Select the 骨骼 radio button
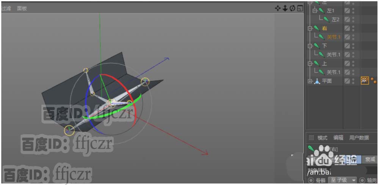Image resolution: width=379 pixels, height=185 pixels. [311, 180]
